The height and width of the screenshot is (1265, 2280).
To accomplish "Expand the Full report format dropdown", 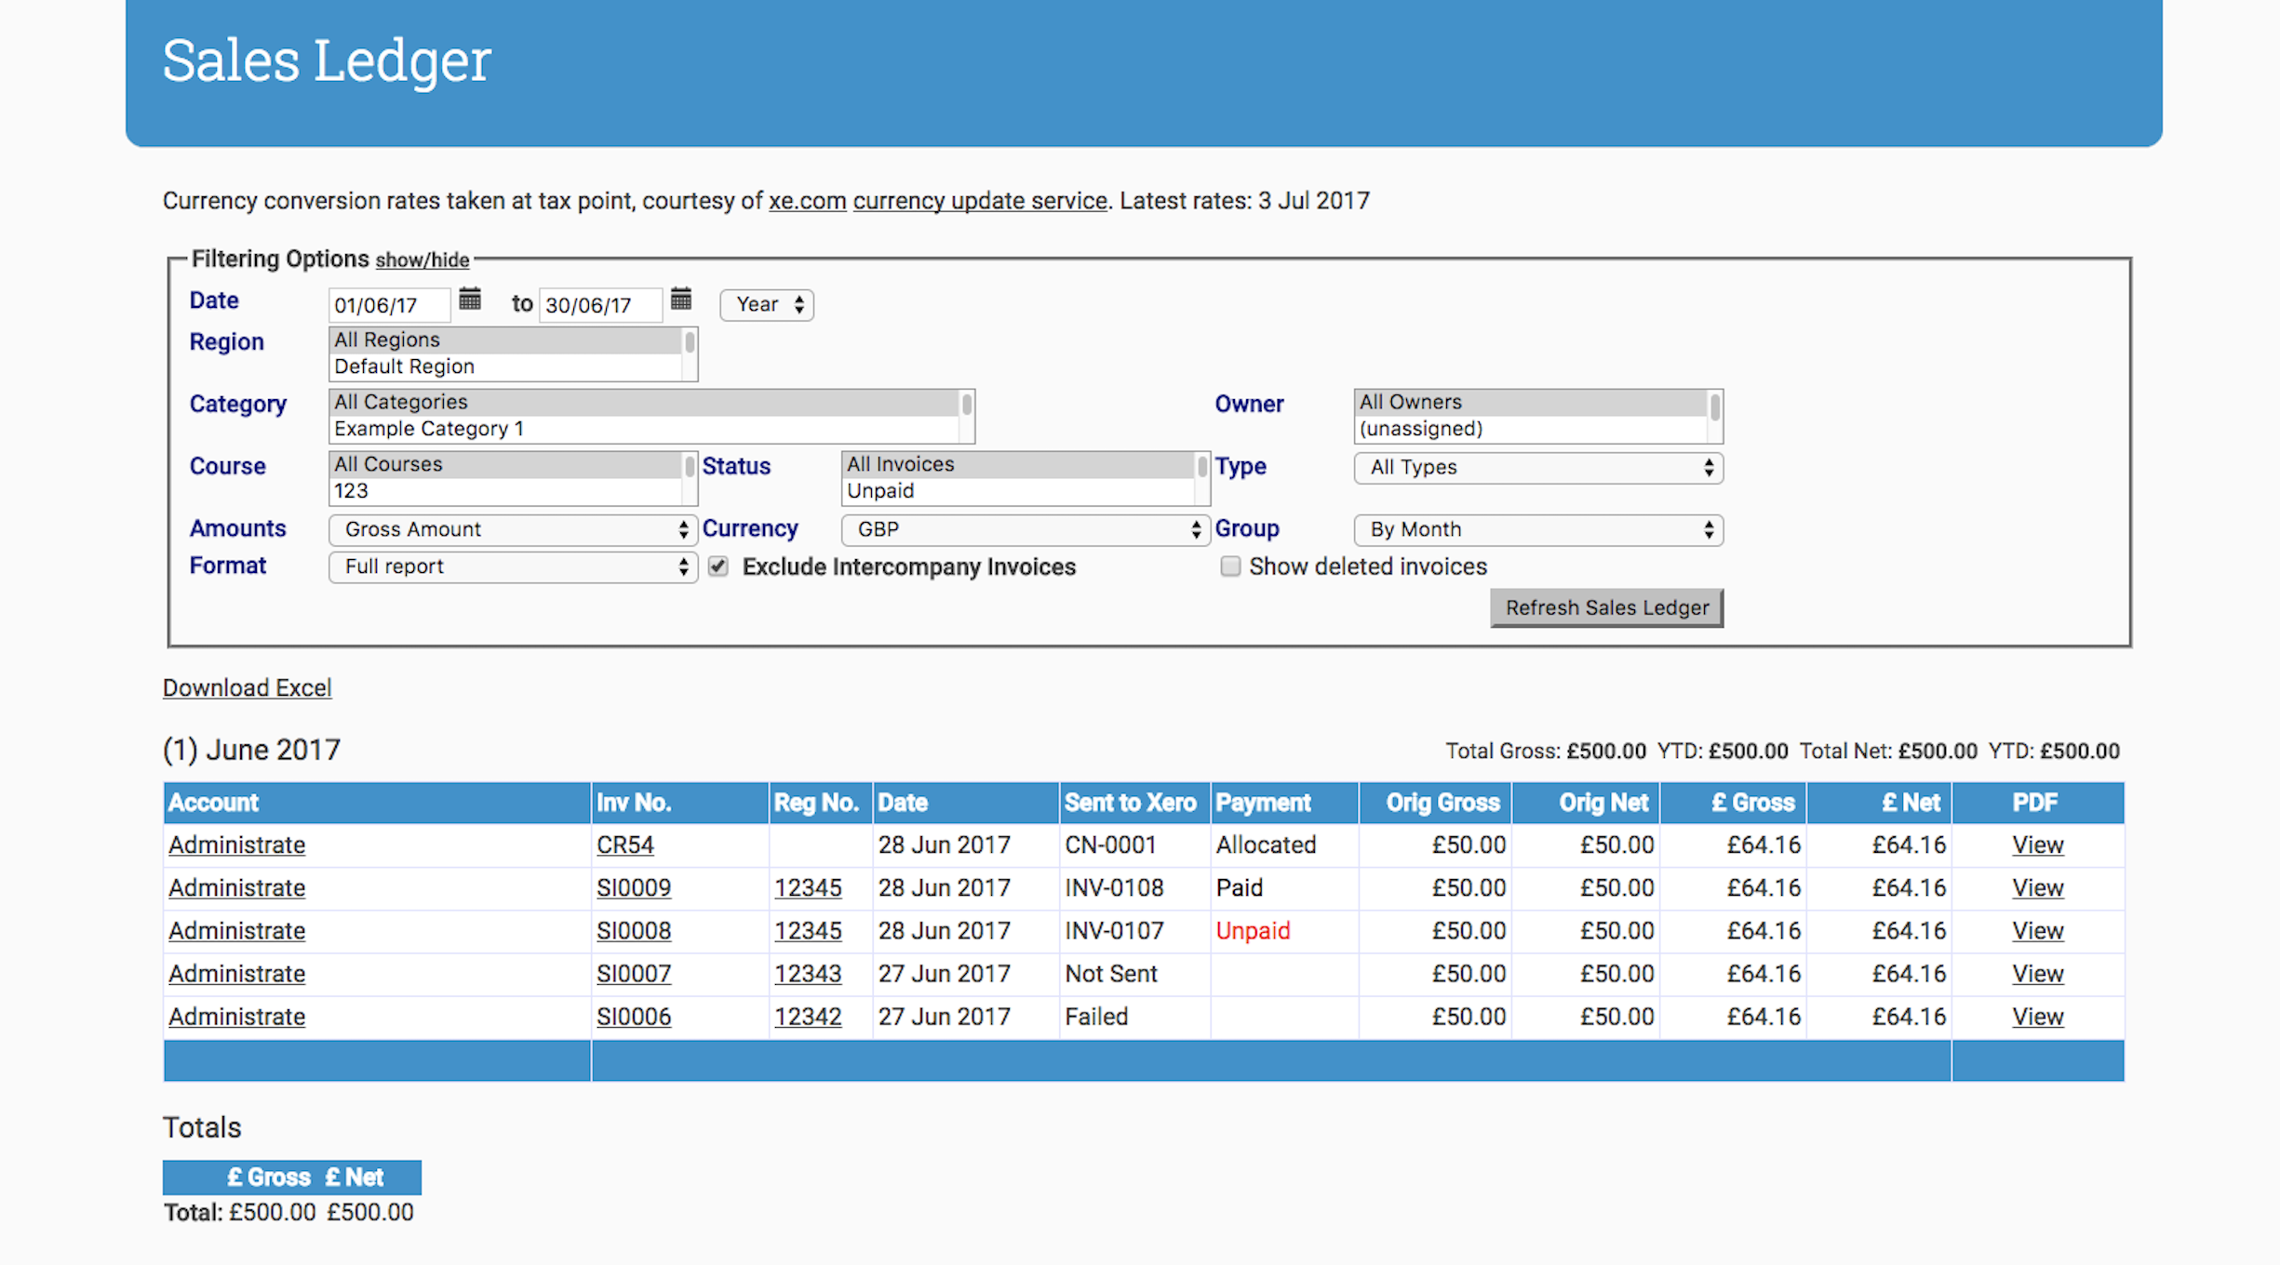I will [x=513, y=567].
